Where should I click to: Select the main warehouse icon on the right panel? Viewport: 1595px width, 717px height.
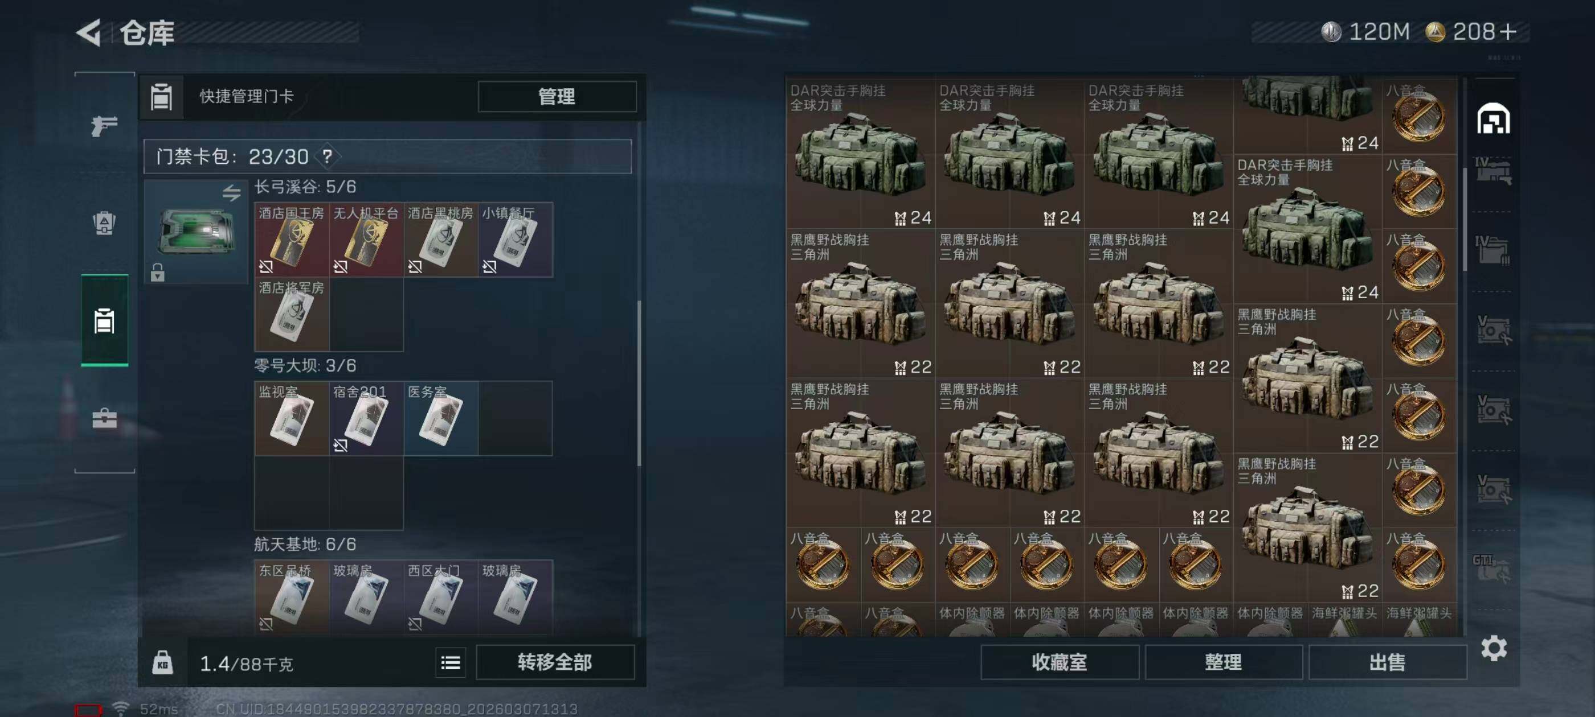pyautogui.click(x=1494, y=119)
